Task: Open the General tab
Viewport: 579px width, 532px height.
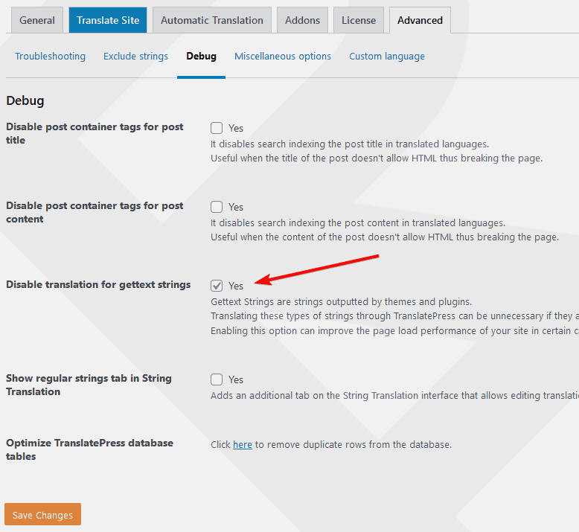Action: tap(37, 20)
